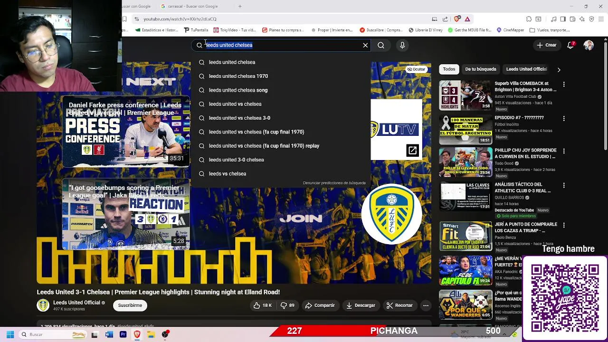
Task: Open 'Superb Villa COMEBACK at Brighton' thumbnail
Action: click(465, 95)
